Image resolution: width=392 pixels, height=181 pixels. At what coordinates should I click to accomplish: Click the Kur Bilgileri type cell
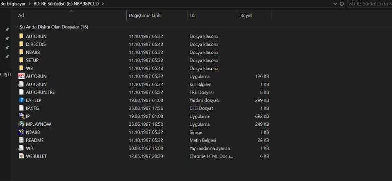[200, 84]
